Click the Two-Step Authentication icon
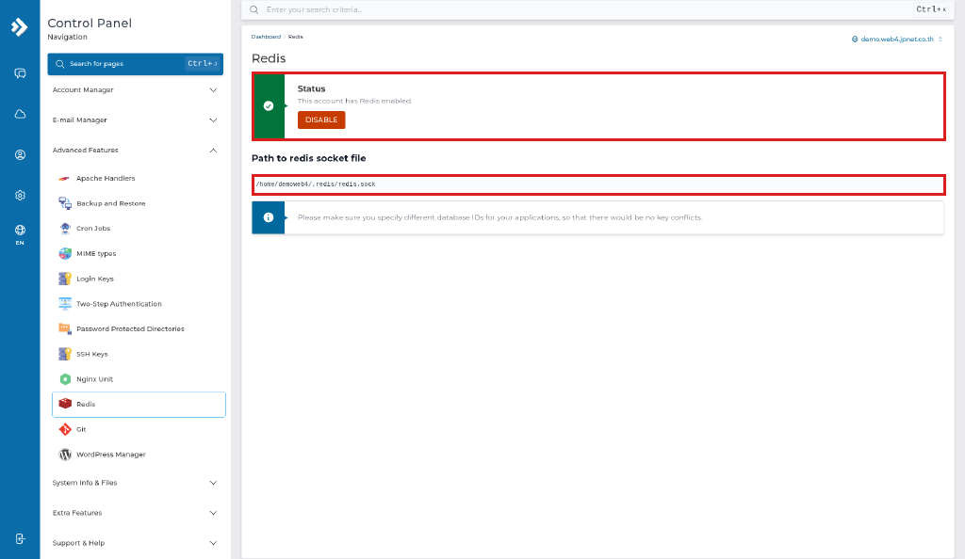Screen dimensions: 965x559 coord(65,304)
